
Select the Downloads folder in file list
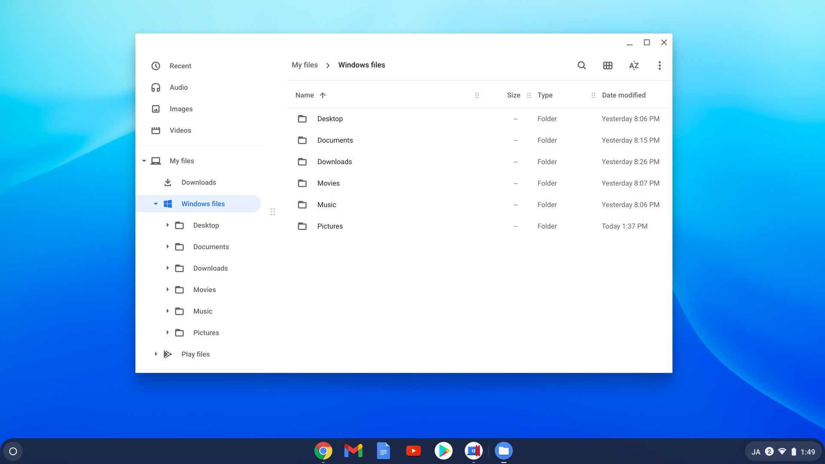(479, 162)
